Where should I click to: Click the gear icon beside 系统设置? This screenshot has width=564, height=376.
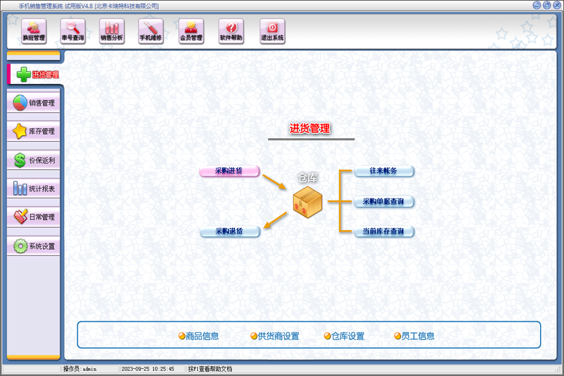[20, 246]
